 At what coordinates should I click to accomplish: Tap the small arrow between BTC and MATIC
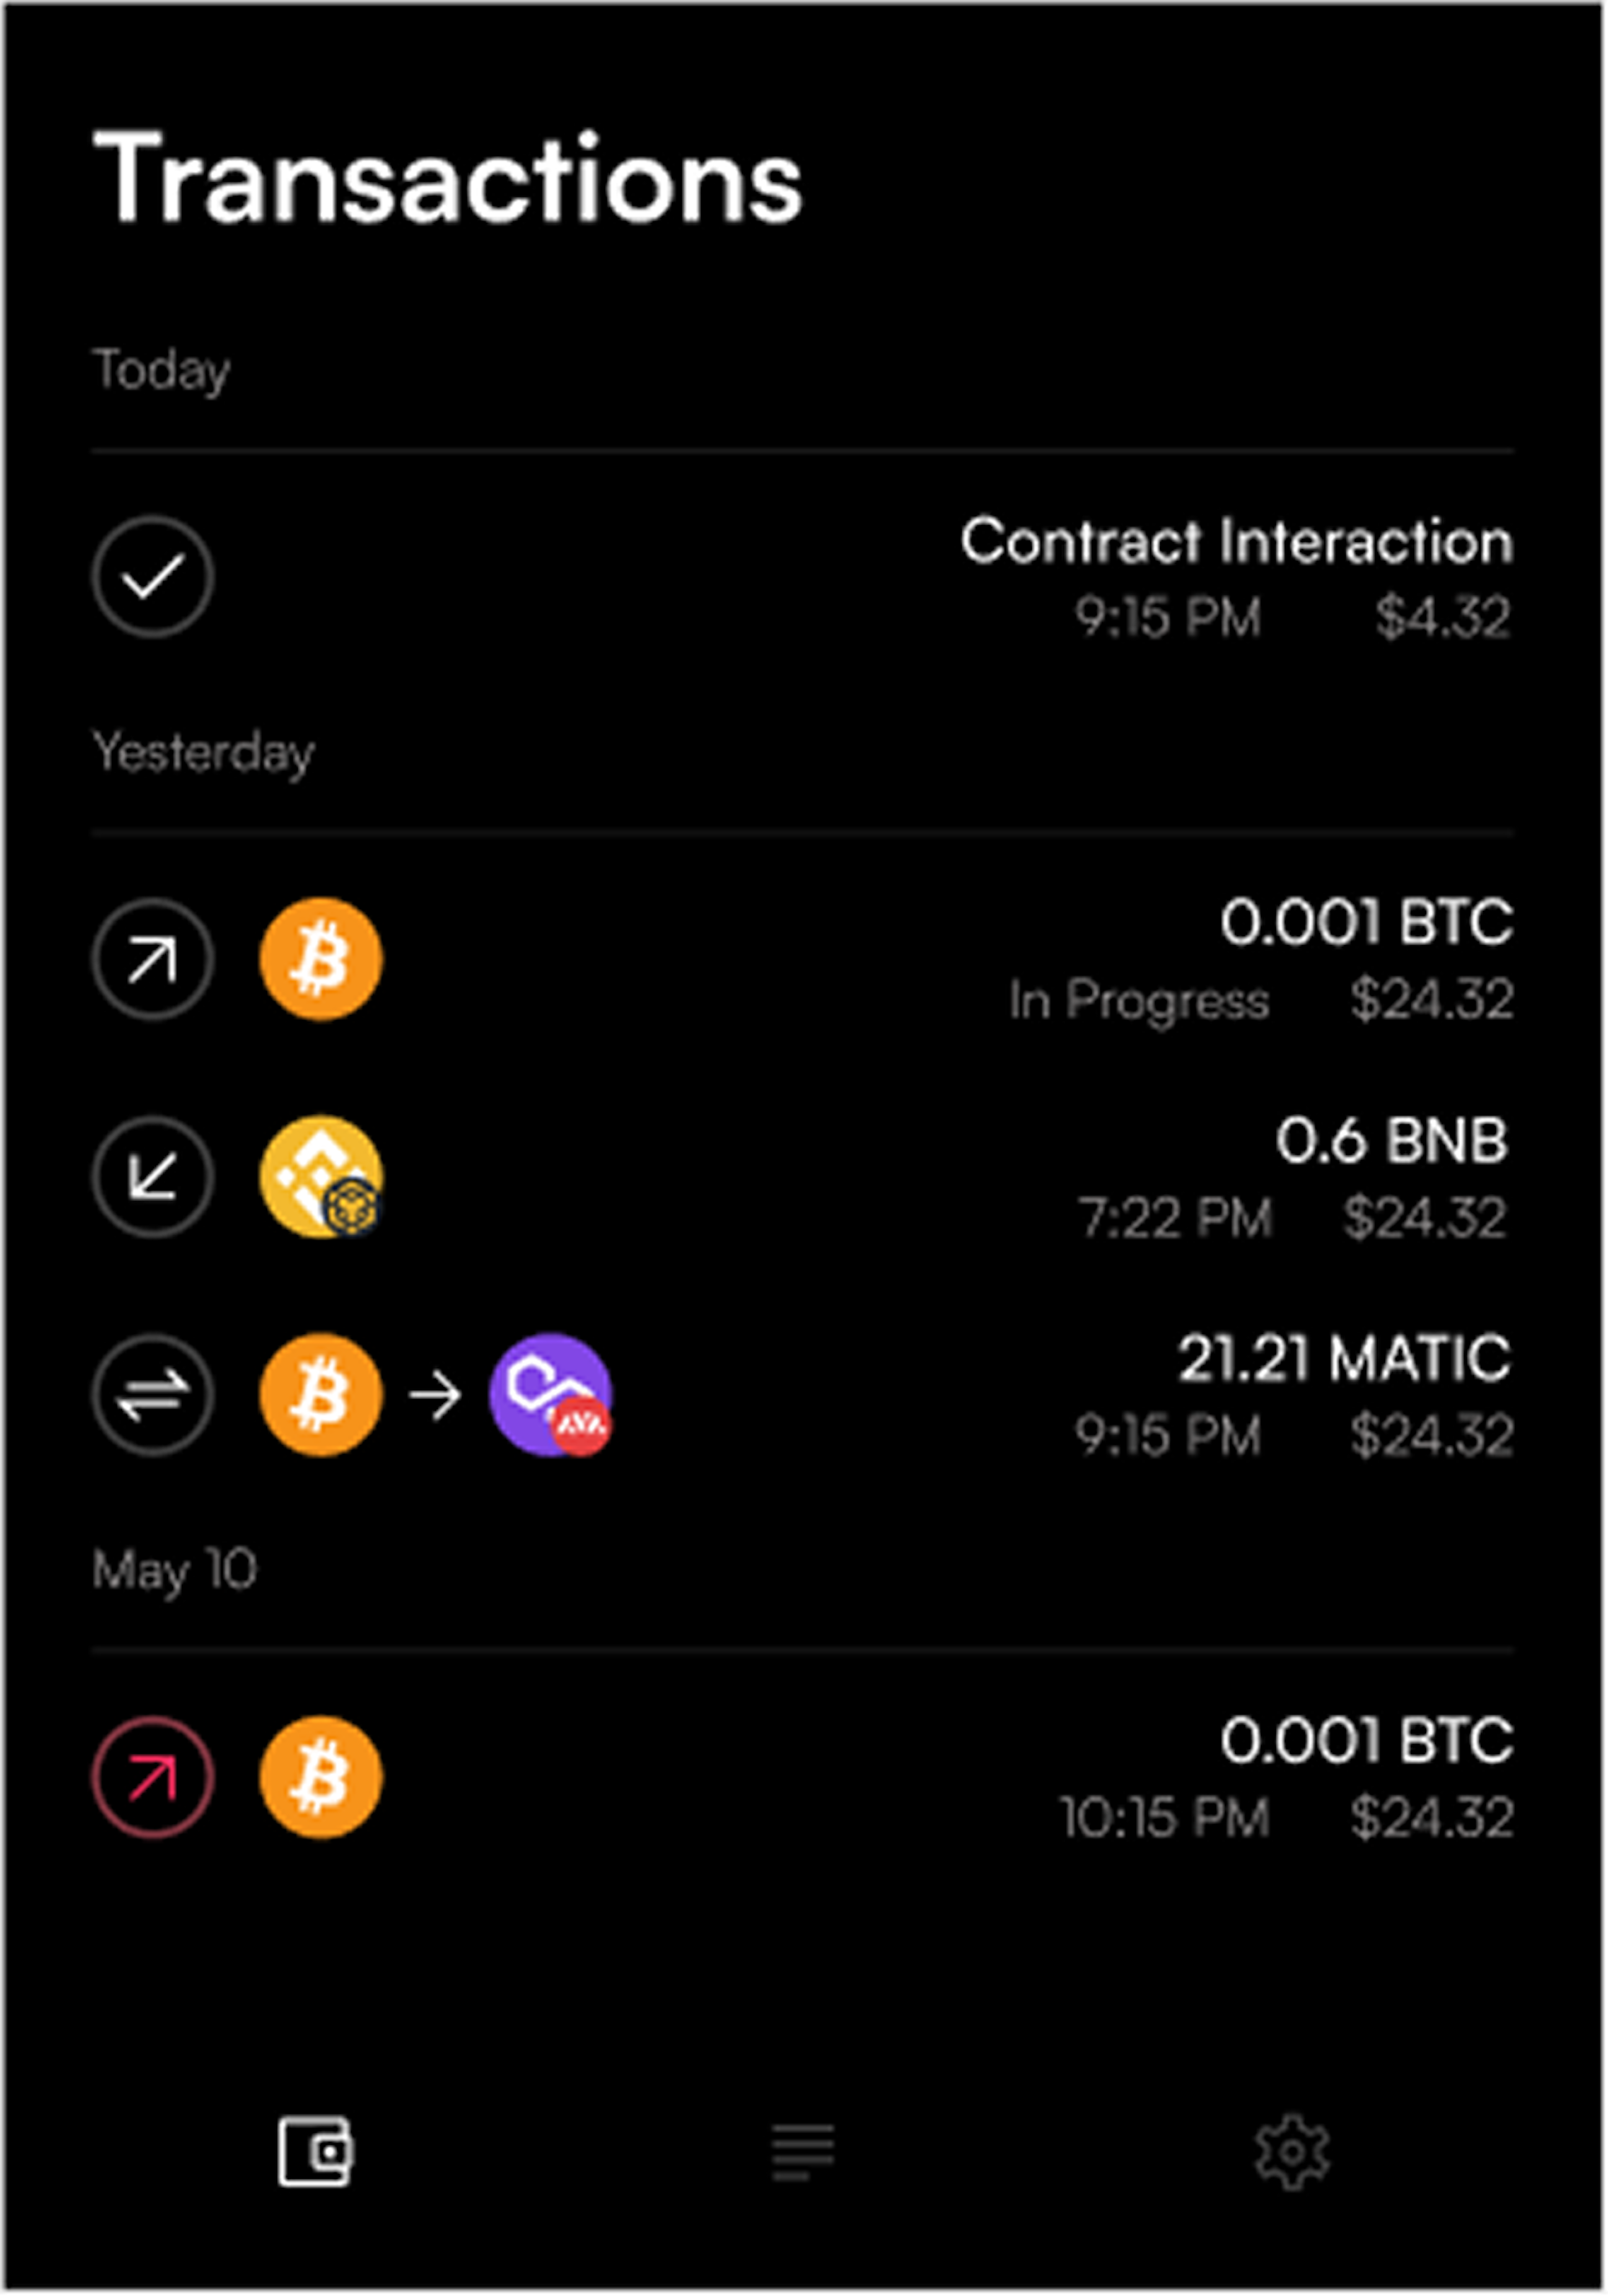coord(436,1395)
